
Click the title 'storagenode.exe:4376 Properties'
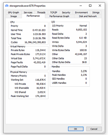[x=27, y=6]
